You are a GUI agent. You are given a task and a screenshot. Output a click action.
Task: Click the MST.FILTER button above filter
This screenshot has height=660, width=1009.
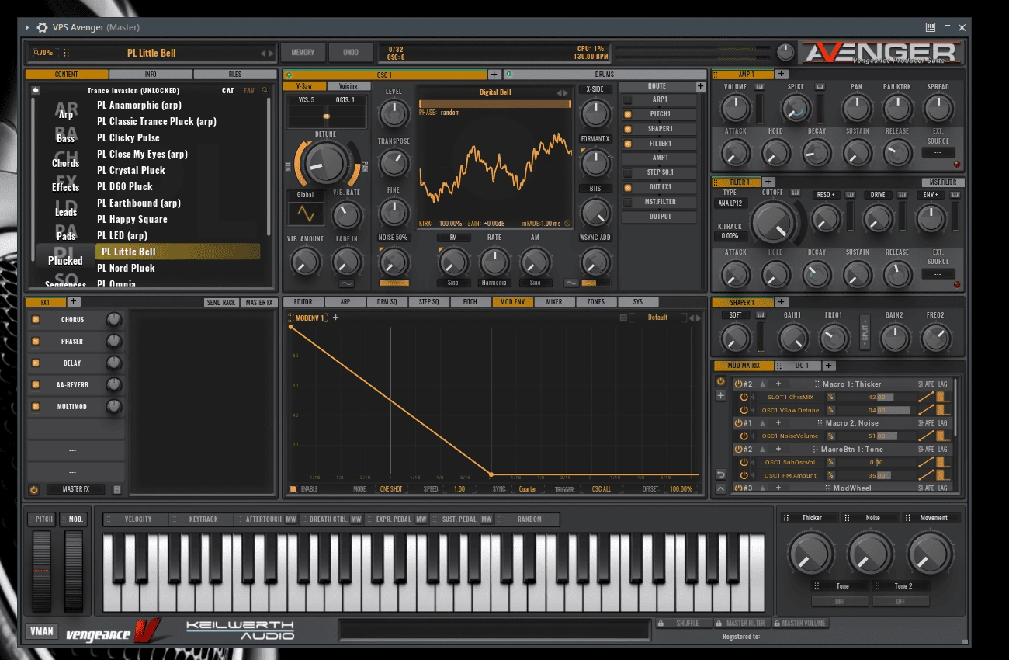[942, 182]
